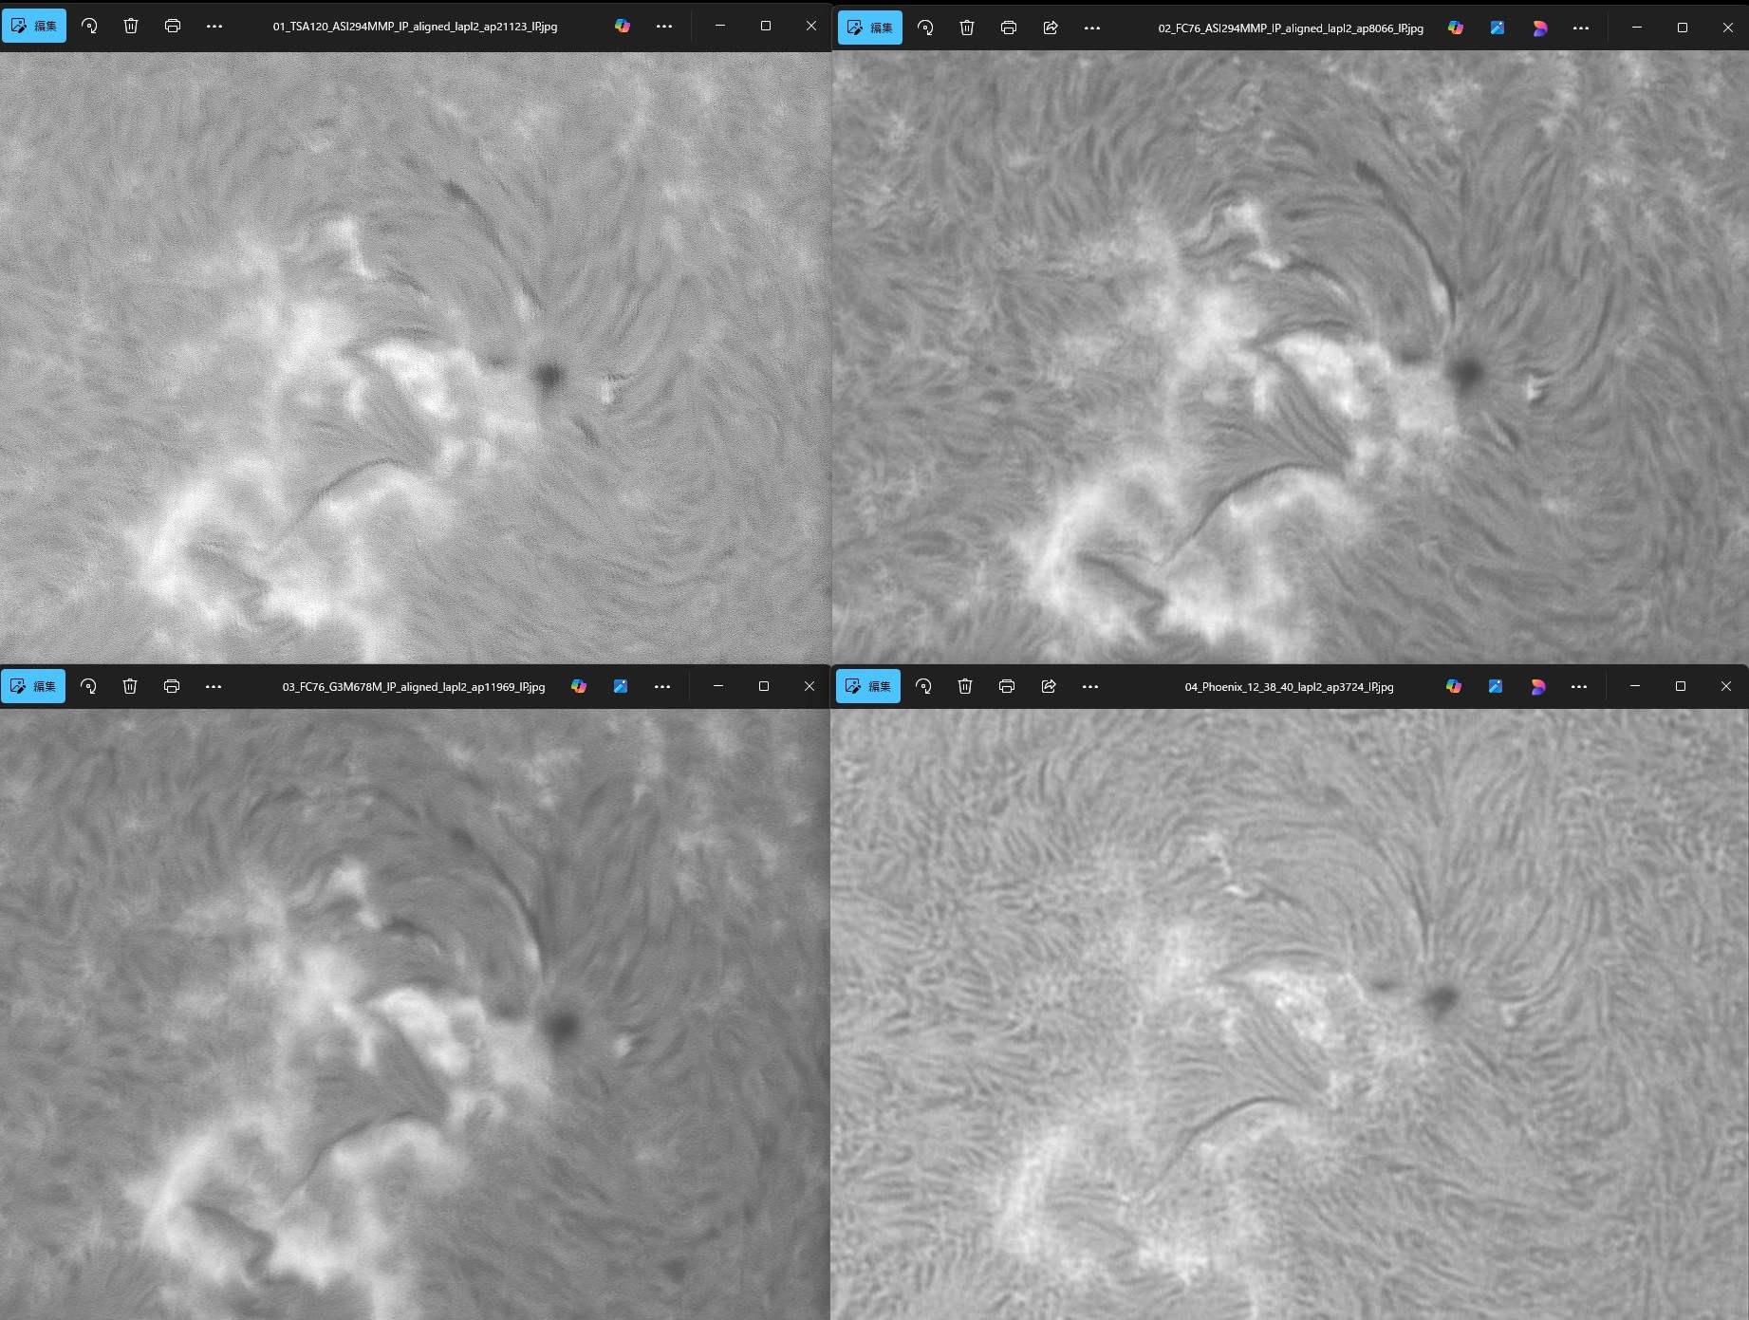Share the 04_Phoenix image

[1049, 686]
